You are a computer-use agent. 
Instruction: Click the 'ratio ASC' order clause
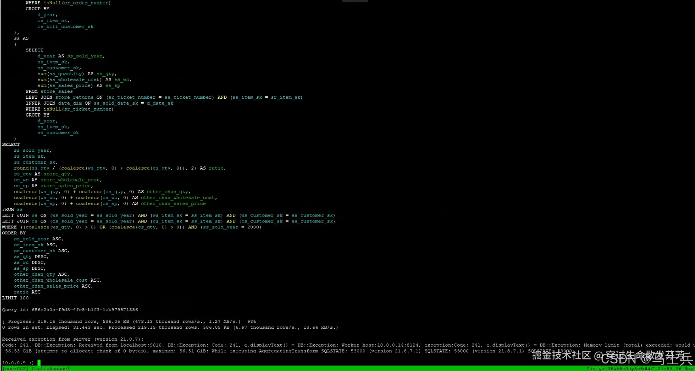pos(27,292)
